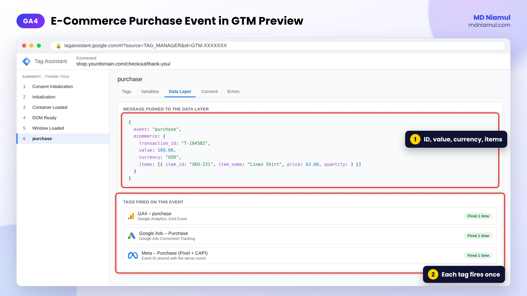Click the Tag Assistant logo icon

click(27, 61)
